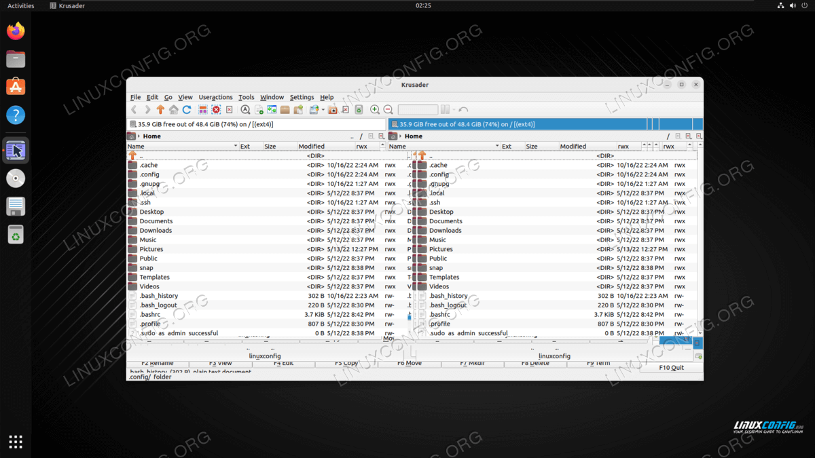815x458 pixels.
Task: Click the F3 View button
Action: (221, 364)
